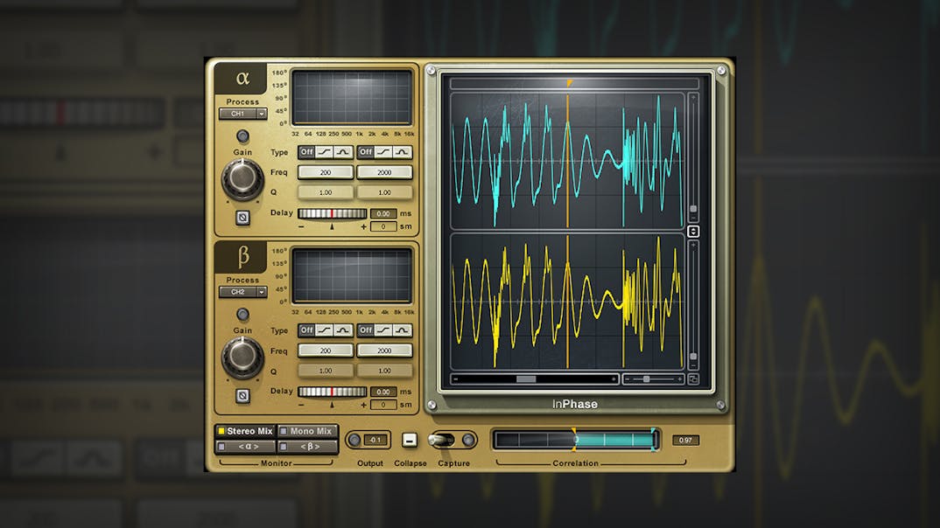
Task: Select the shelf filter icon in the beta section
Action: click(323, 330)
